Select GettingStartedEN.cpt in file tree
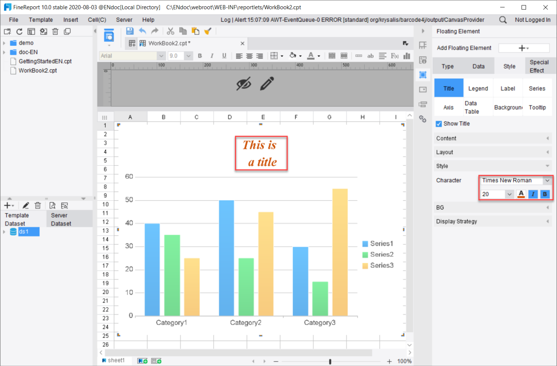This screenshot has width=557, height=366. pyautogui.click(x=45, y=61)
